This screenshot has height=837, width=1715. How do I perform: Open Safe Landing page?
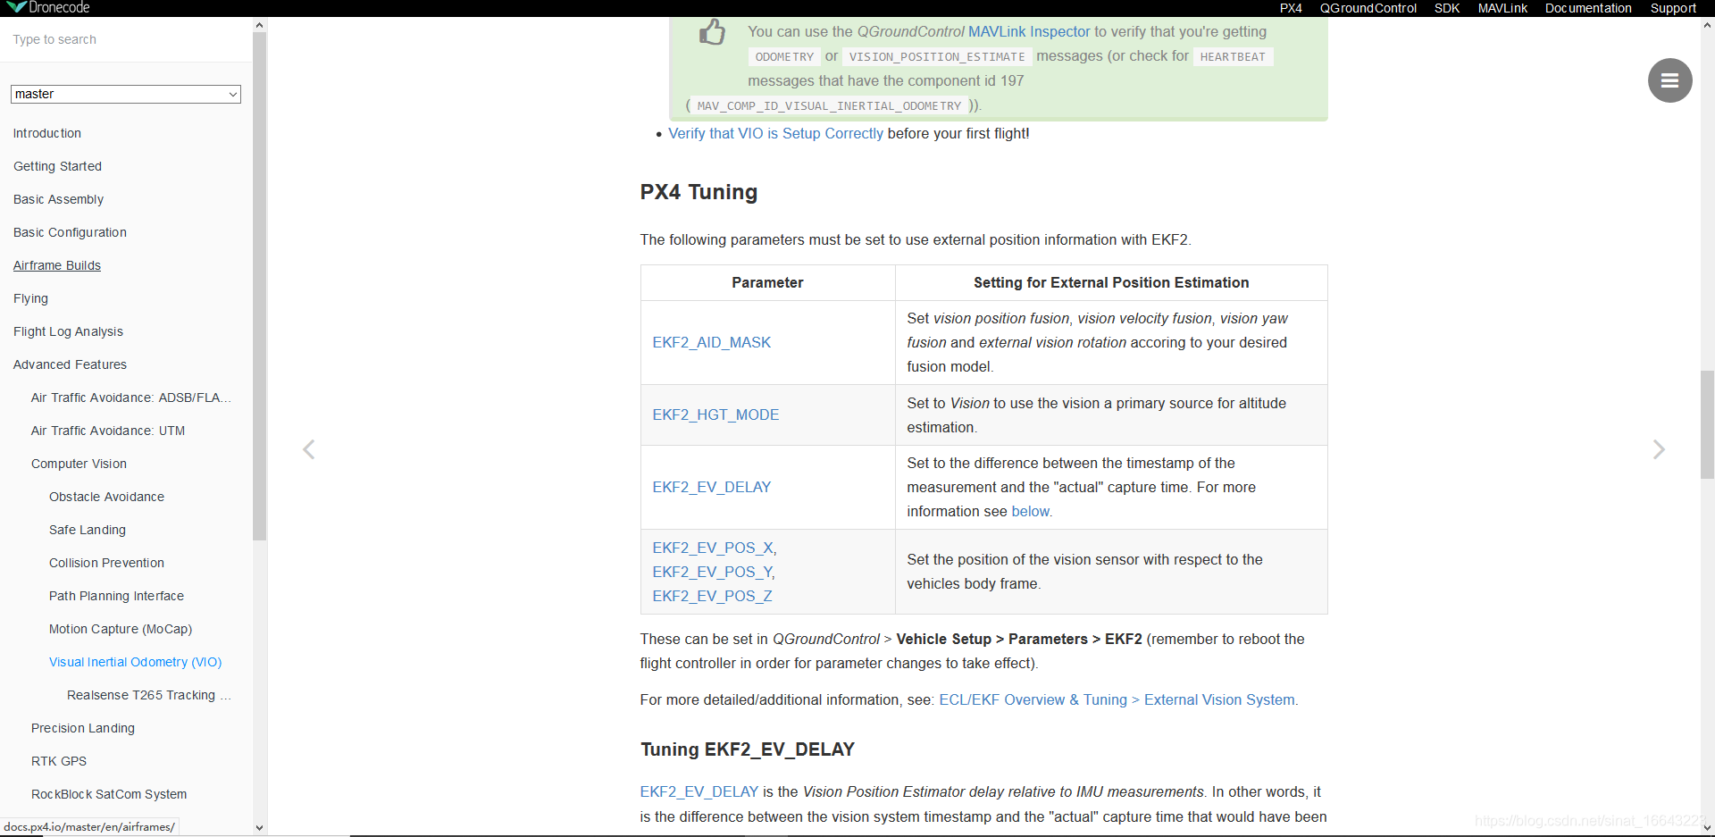88,530
